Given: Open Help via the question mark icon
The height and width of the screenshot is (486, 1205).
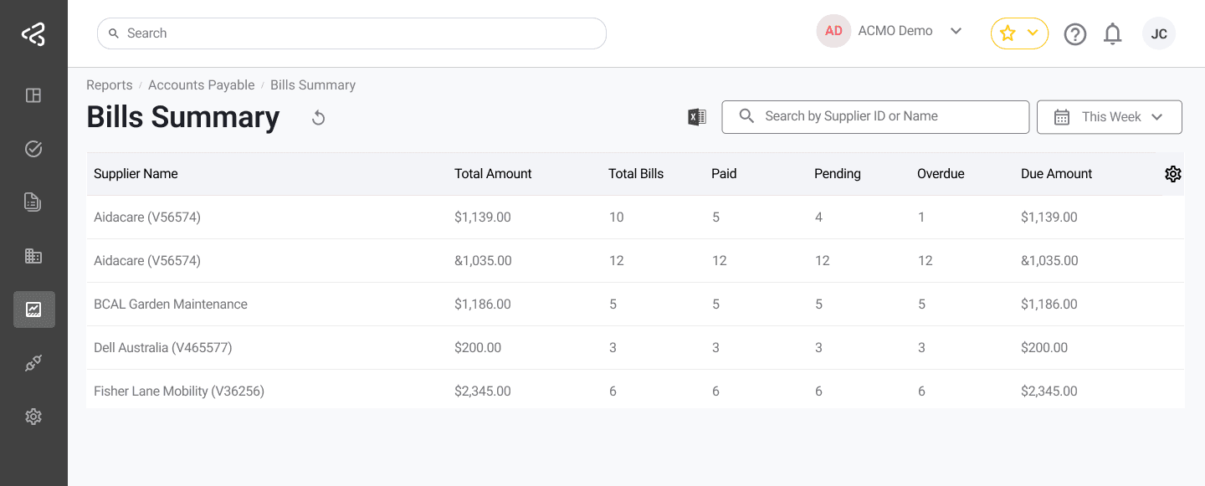Looking at the screenshot, I should [1075, 33].
